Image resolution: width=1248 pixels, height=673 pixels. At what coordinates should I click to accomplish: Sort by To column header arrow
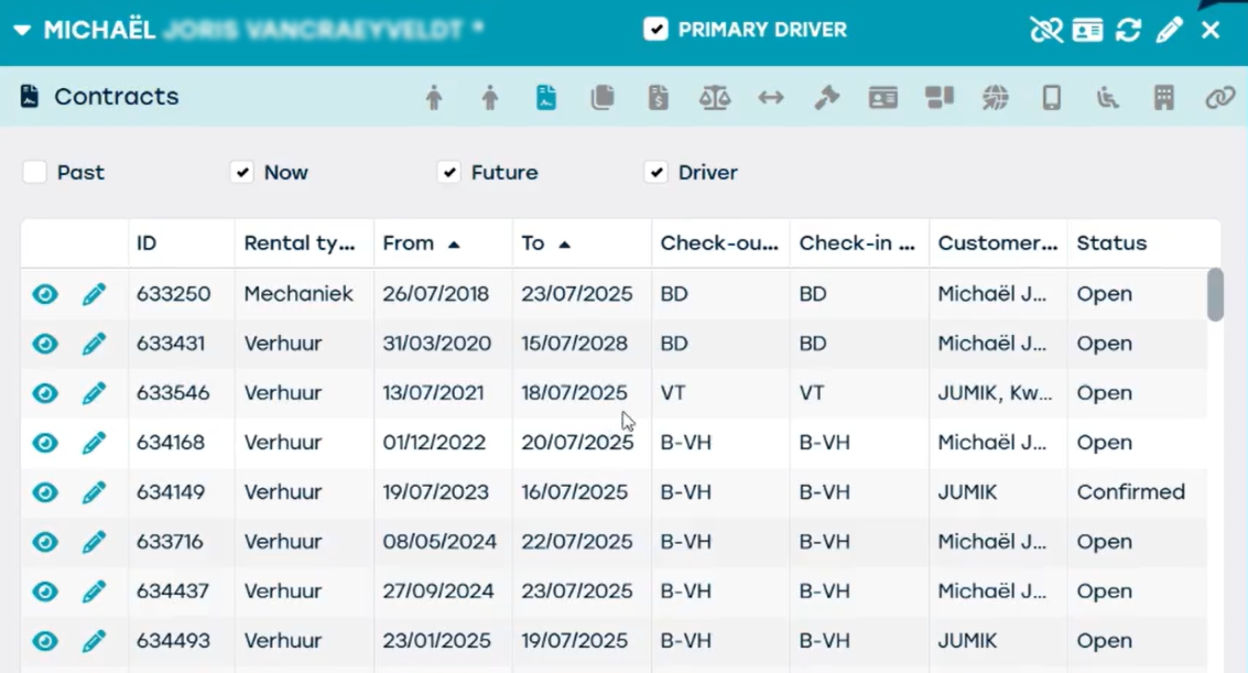coord(564,245)
